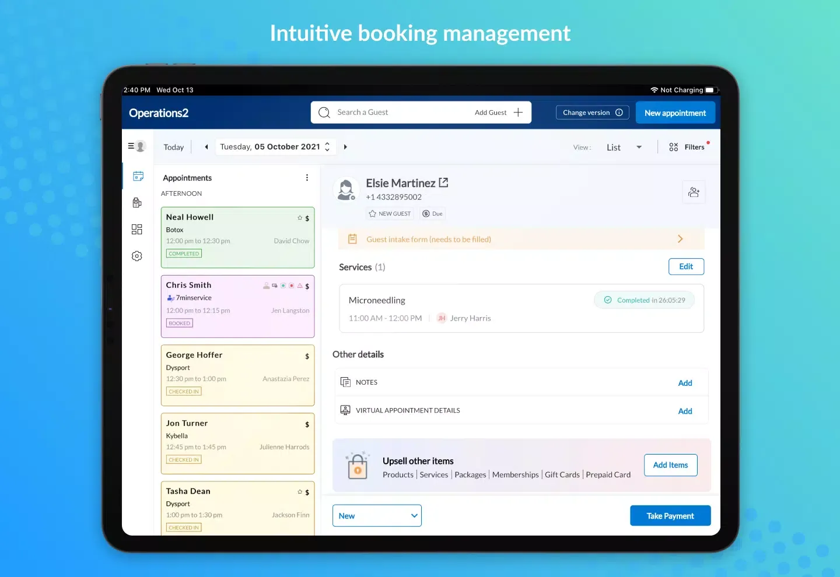Open Elsie Martinez profile external link icon
The width and height of the screenshot is (840, 577).
coord(443,183)
